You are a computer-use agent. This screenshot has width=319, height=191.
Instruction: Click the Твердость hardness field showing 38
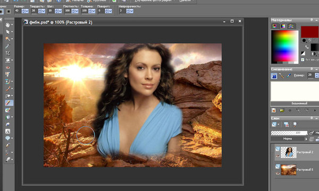34,11
